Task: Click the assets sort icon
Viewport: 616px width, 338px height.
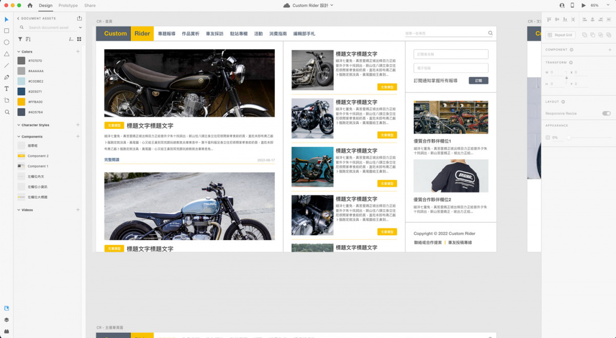Action: click(28, 39)
